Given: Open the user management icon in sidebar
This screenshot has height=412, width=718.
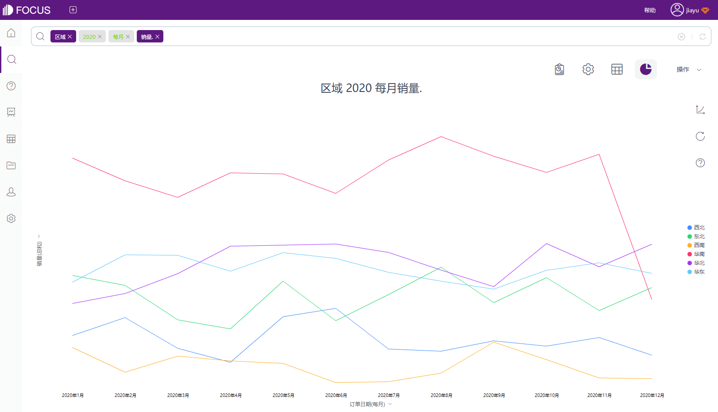Looking at the screenshot, I should (11, 192).
